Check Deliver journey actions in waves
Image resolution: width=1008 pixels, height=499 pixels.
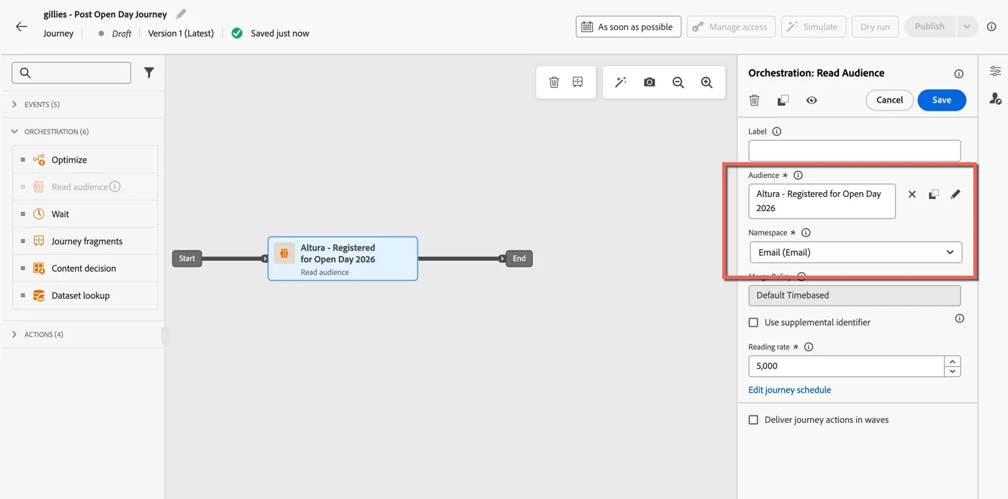(753, 420)
